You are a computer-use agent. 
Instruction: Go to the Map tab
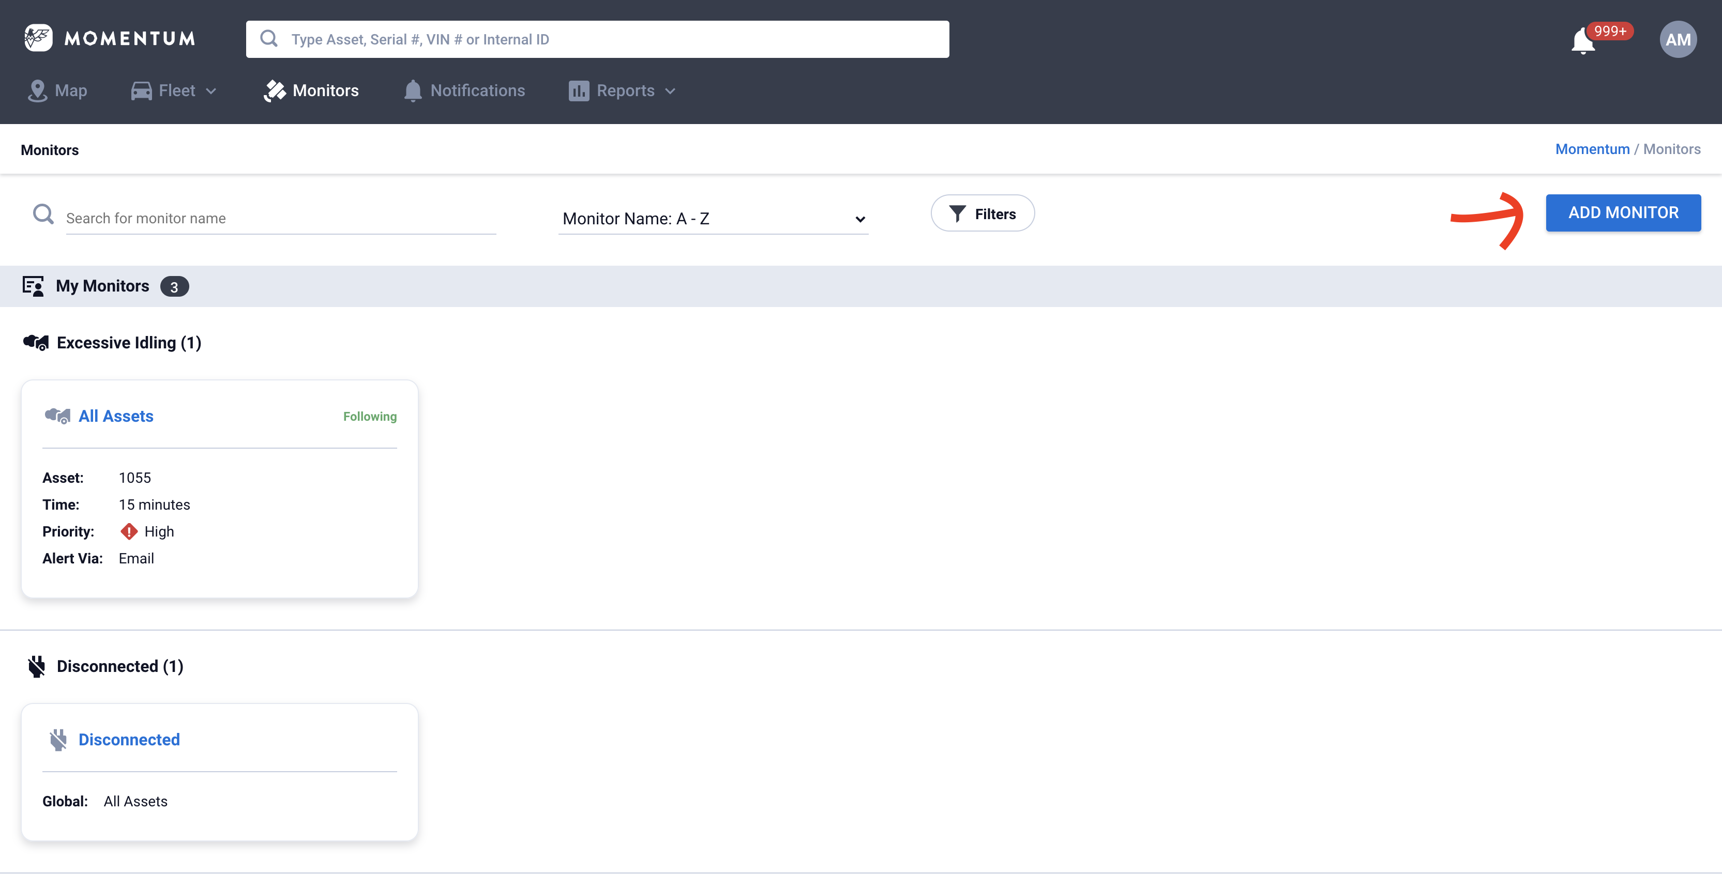tap(58, 91)
